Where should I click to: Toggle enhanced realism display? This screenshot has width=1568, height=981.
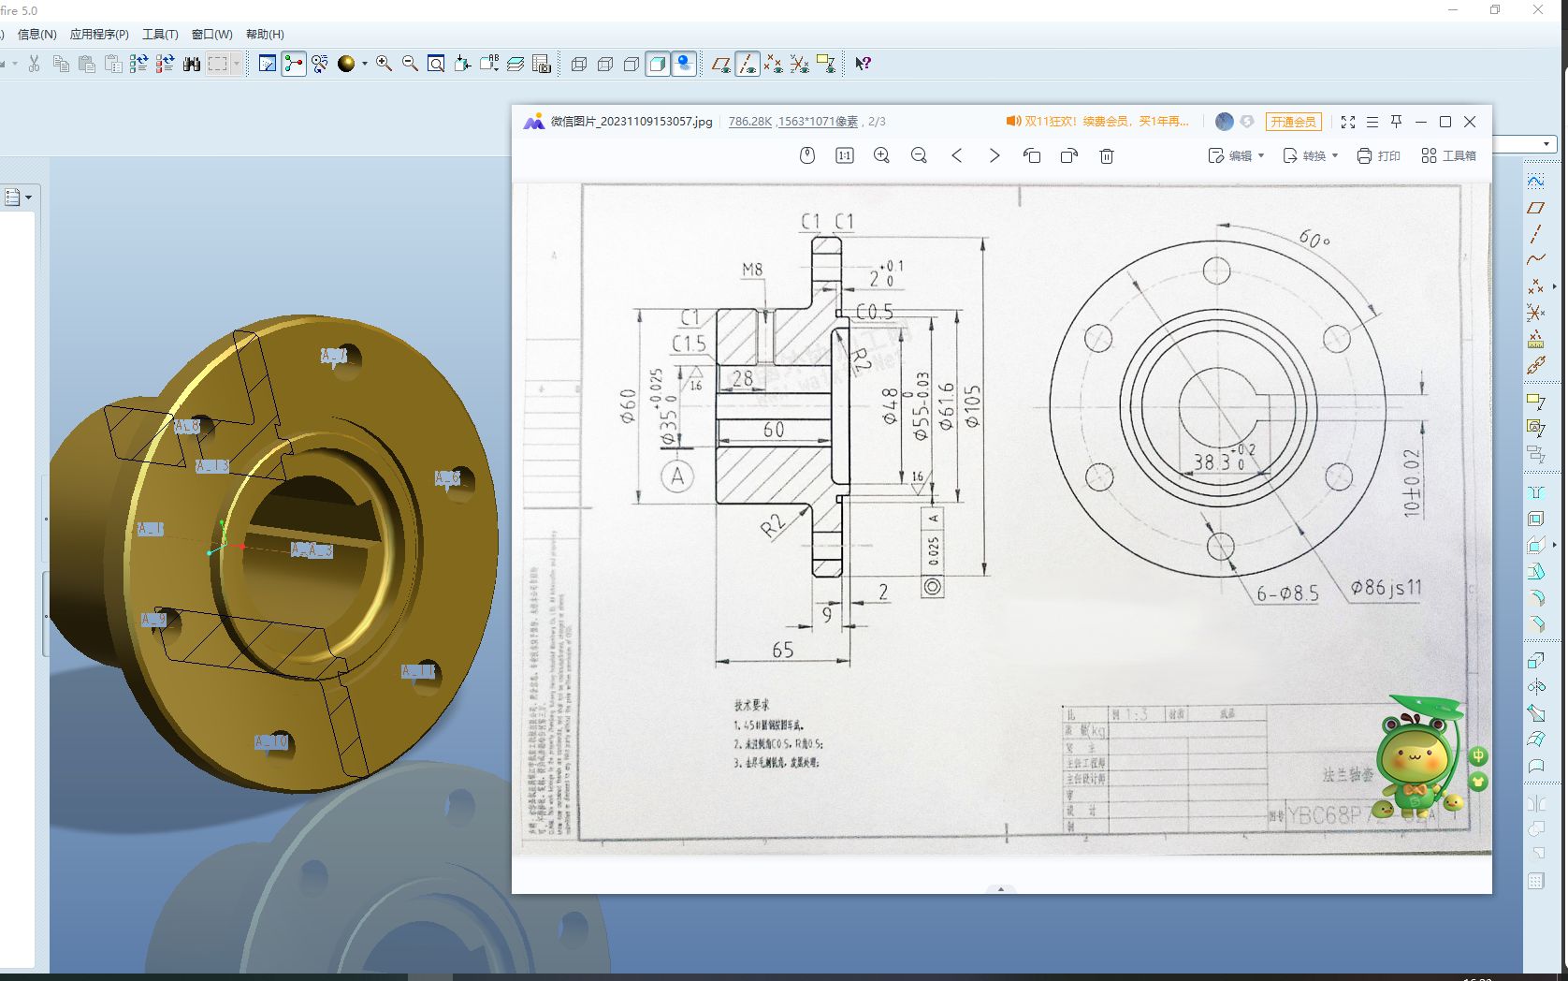684,64
